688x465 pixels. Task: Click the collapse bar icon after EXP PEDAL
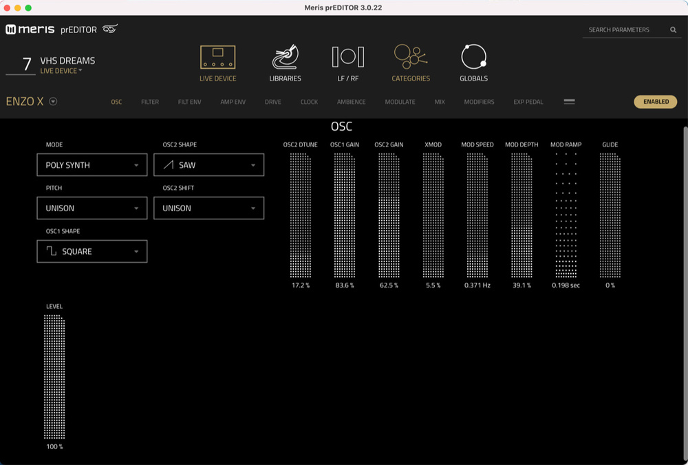569,102
